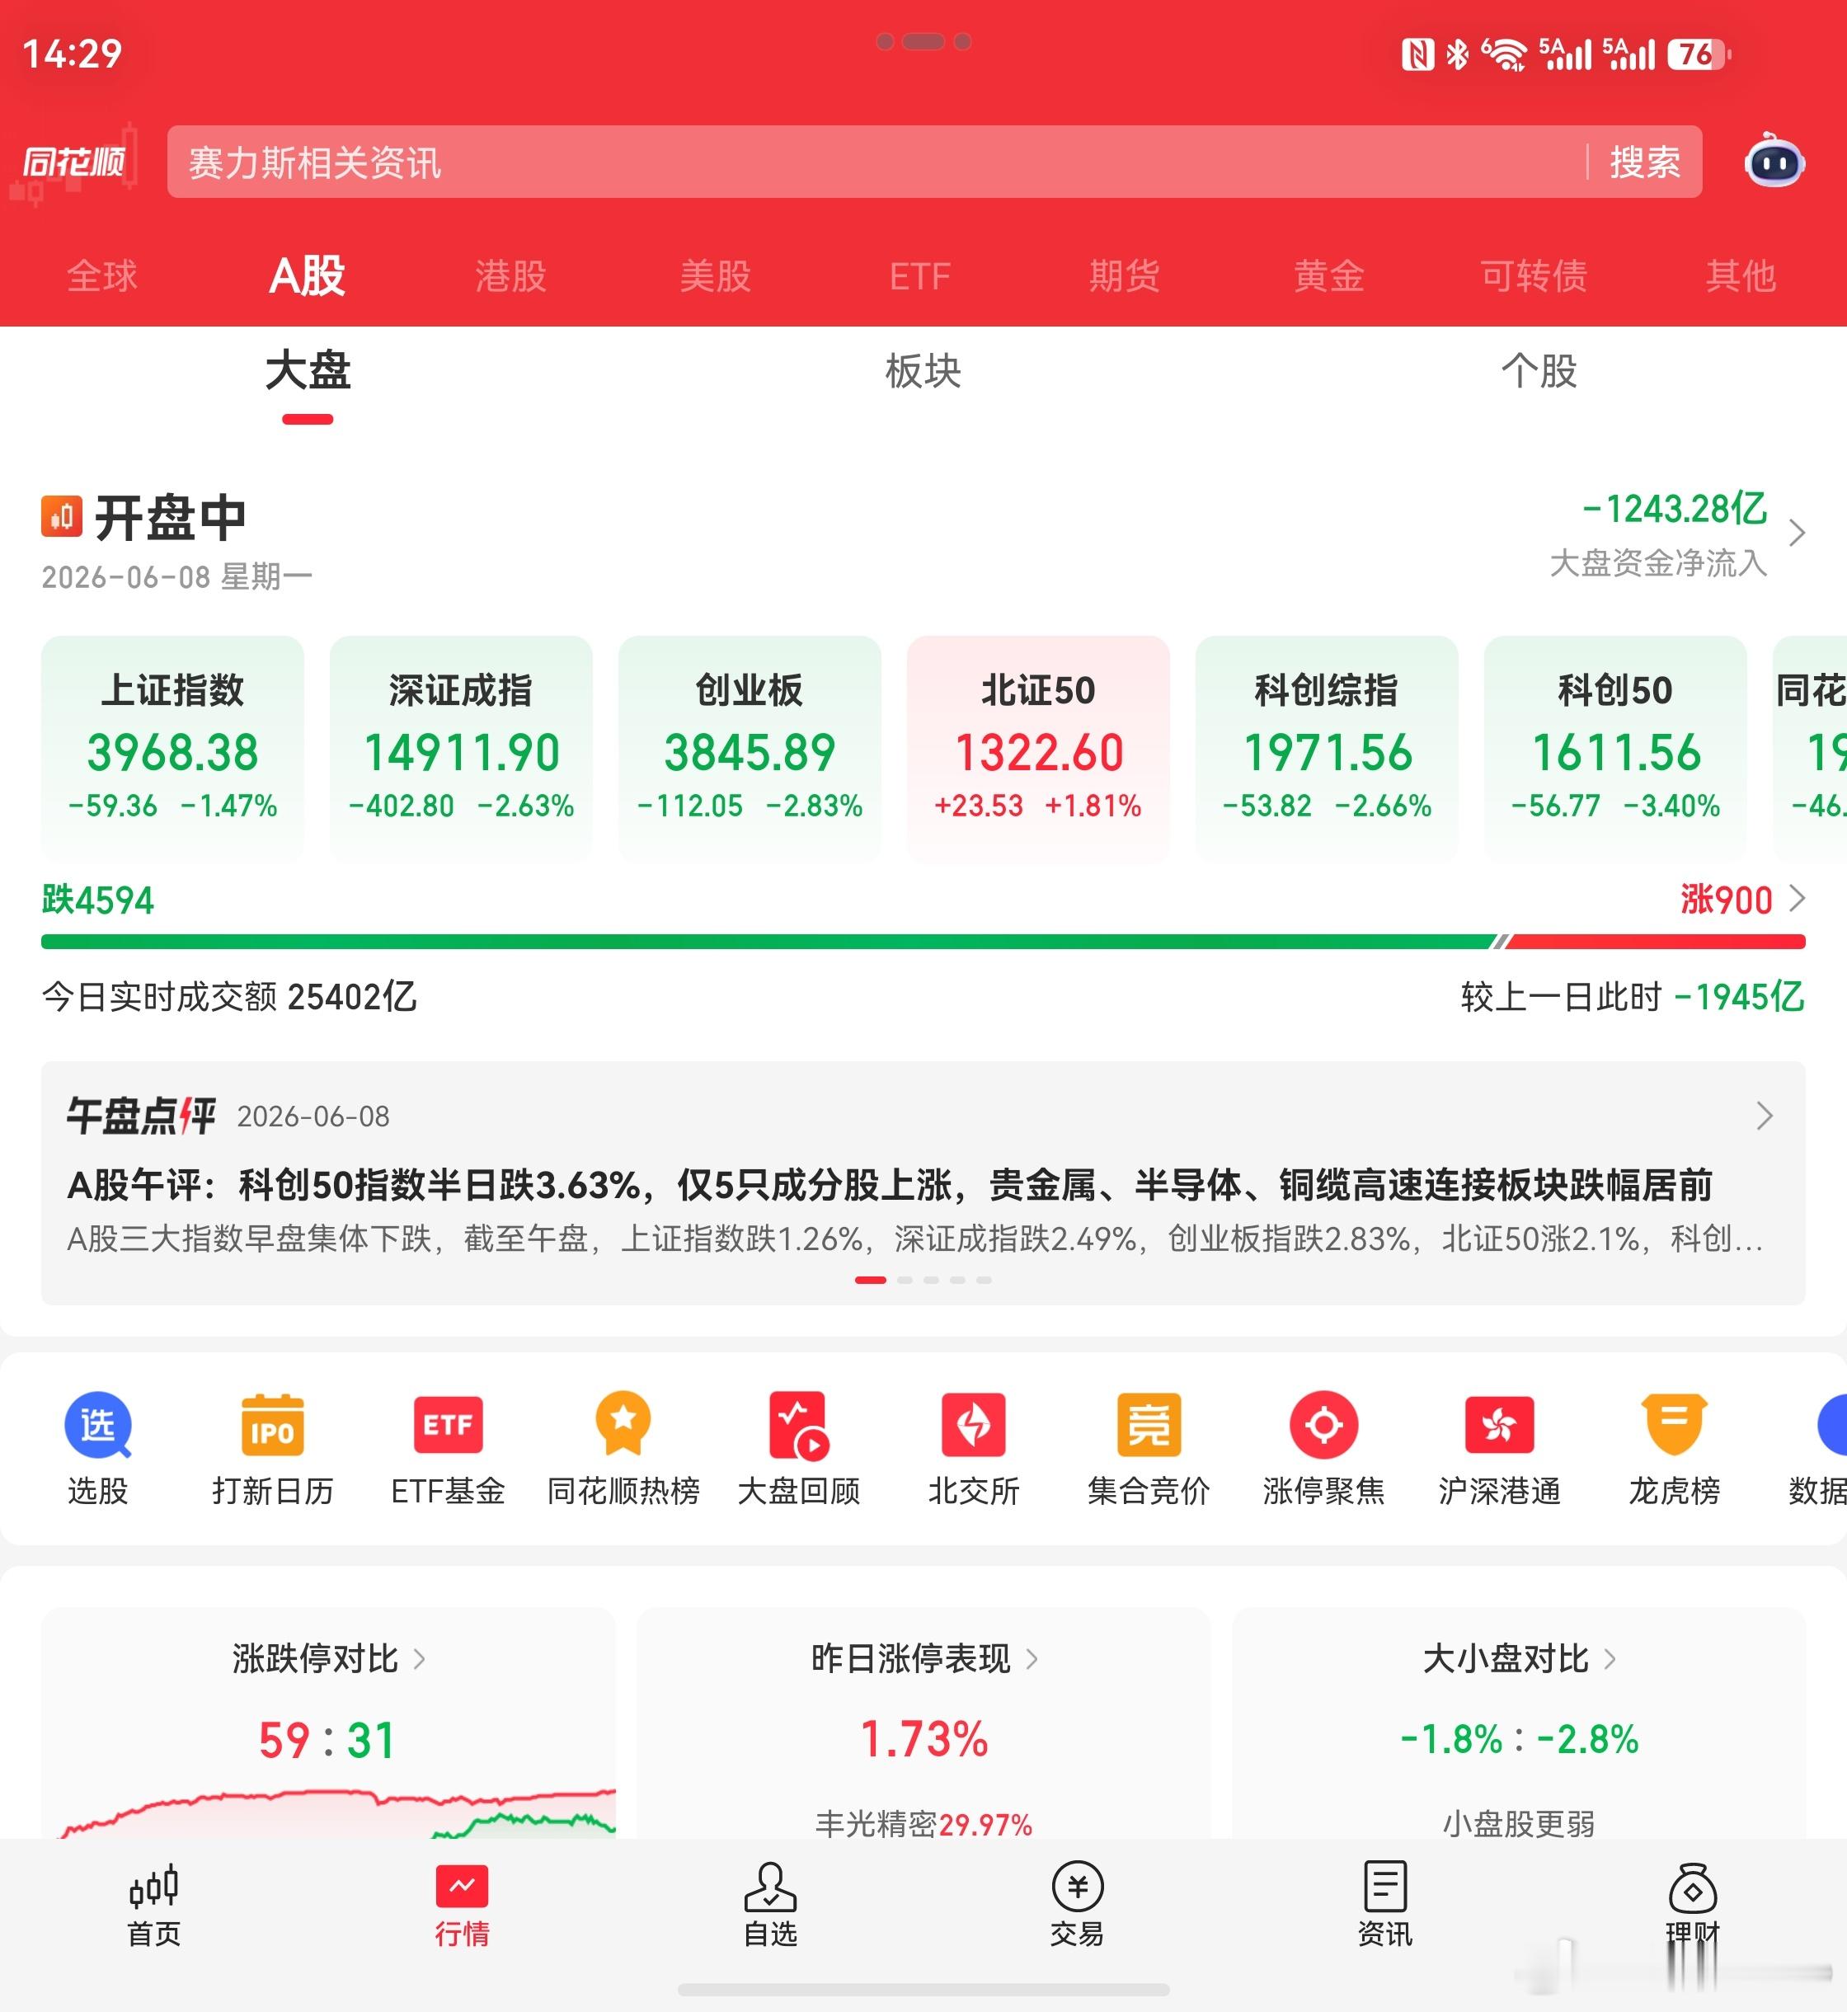Switch to the ETF tab
Image resolution: width=1847 pixels, height=2012 pixels.
919,277
